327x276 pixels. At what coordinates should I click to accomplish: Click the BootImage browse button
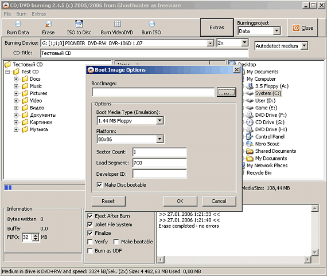[x=226, y=92]
